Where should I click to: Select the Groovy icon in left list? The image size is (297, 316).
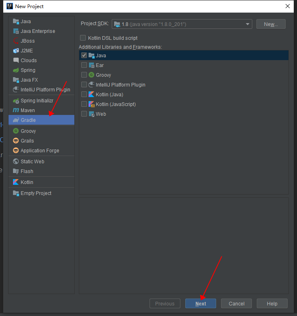click(x=16, y=131)
